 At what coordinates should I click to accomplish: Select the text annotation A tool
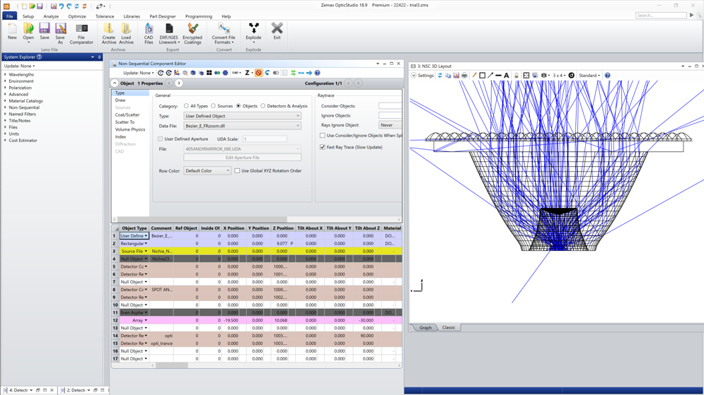507,76
